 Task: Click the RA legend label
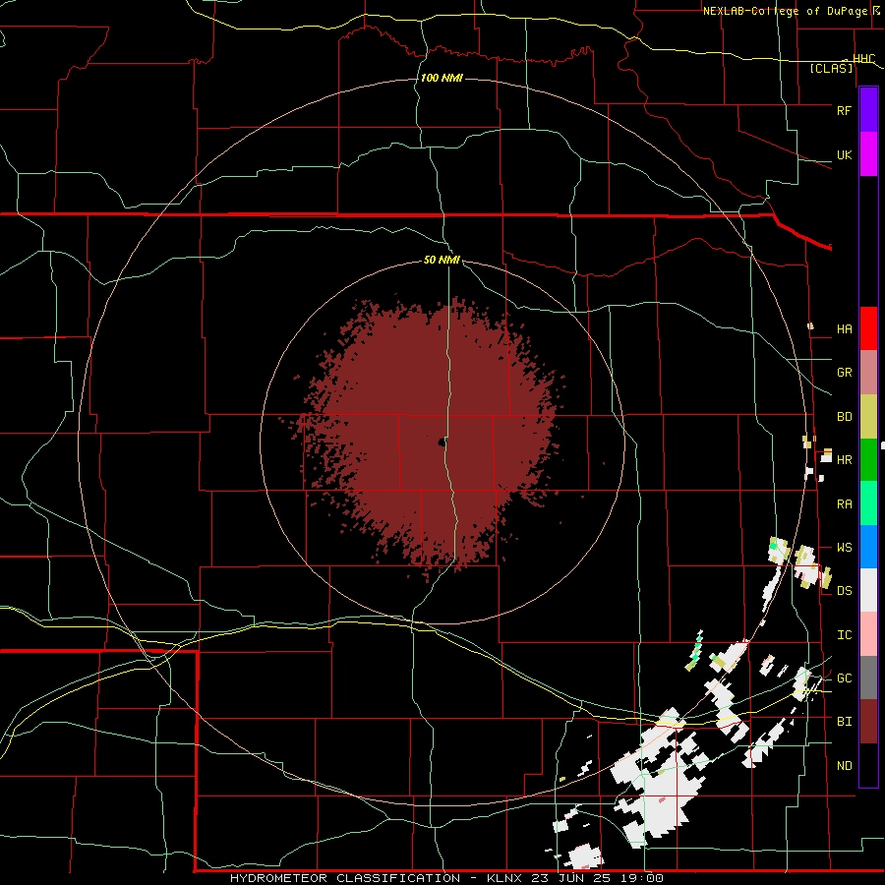(x=844, y=504)
